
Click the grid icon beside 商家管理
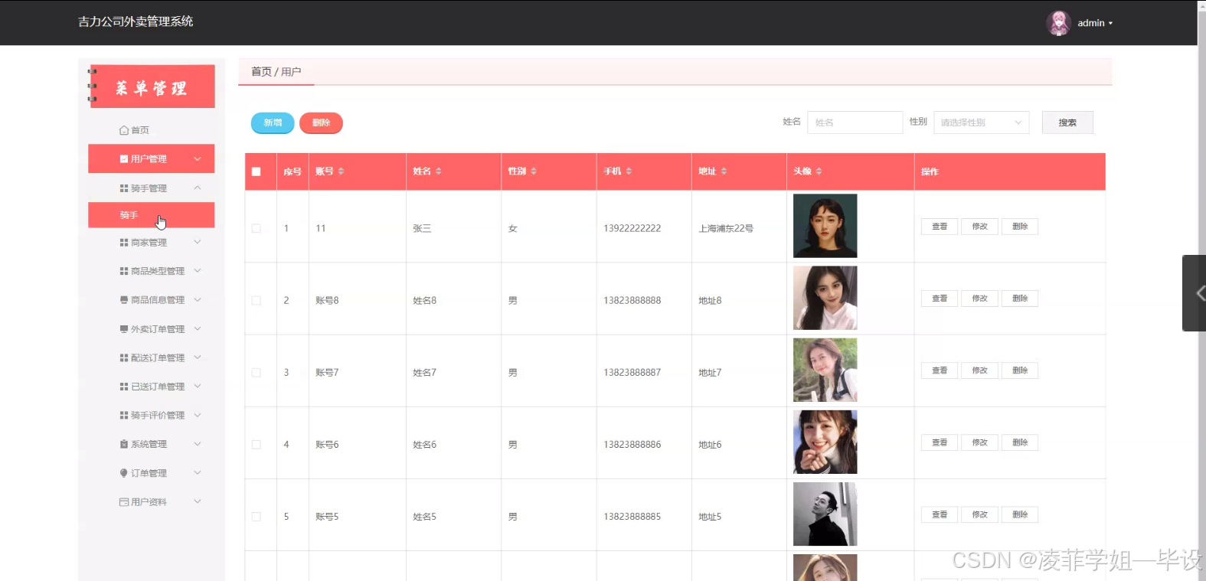point(124,243)
